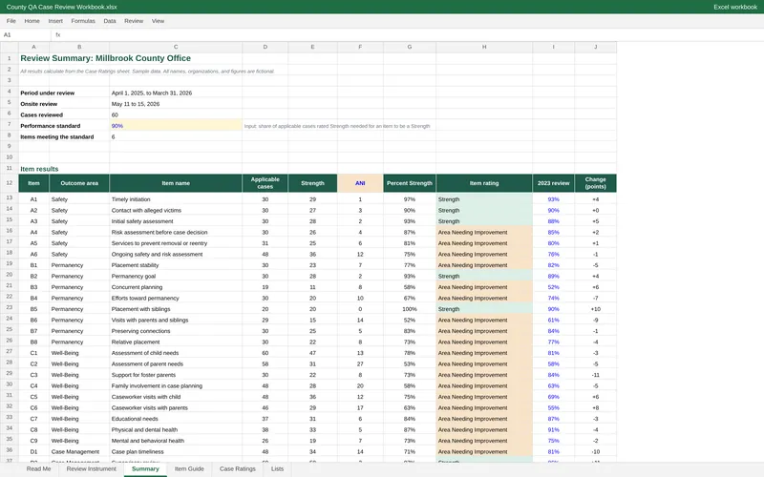Screen dimensions: 764x477
Task: Click the workbook title 'County QA Case Review Workbook.xlsx'
Action: [x=61, y=7]
